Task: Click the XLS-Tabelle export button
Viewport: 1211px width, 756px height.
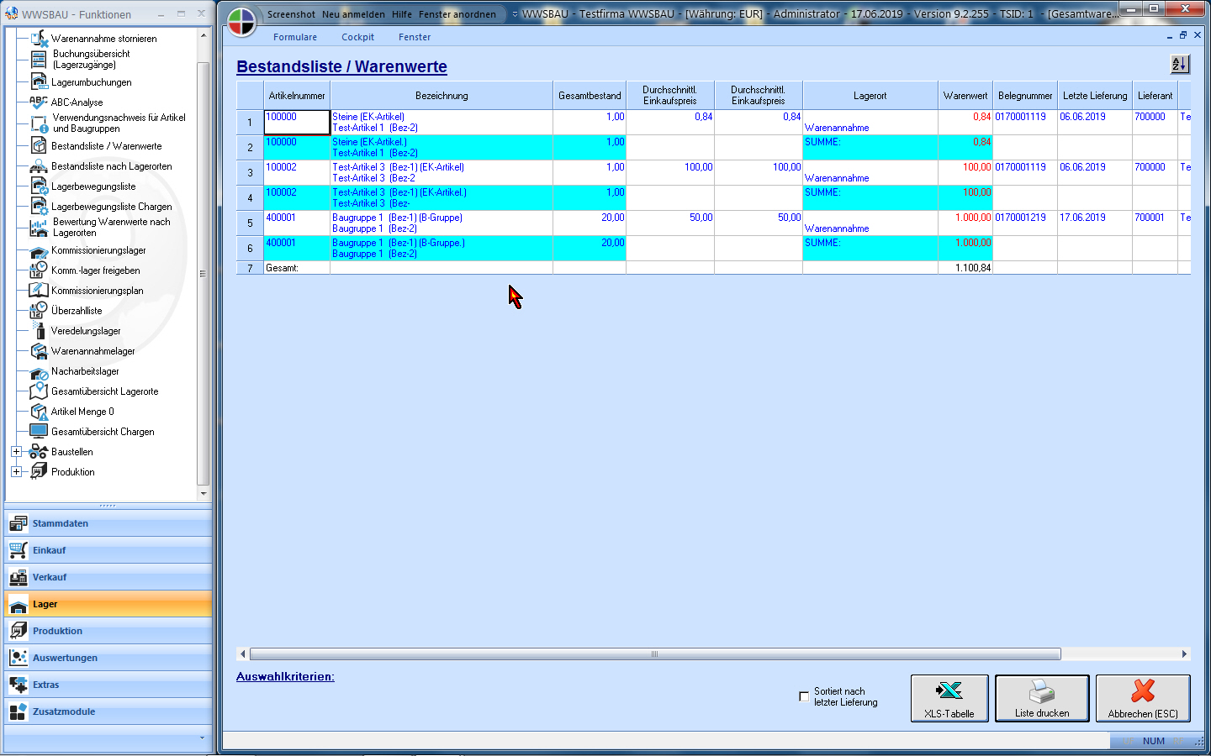Action: (949, 698)
